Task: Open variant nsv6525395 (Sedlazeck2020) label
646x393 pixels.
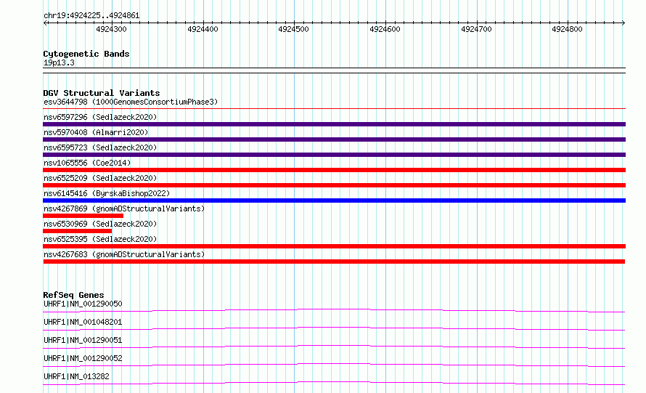Action: coord(100,239)
